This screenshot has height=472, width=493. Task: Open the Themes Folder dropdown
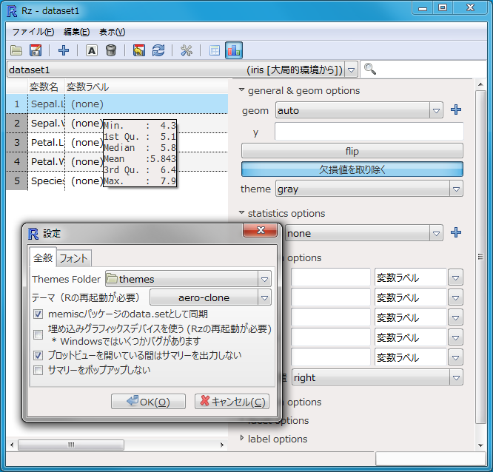point(264,279)
